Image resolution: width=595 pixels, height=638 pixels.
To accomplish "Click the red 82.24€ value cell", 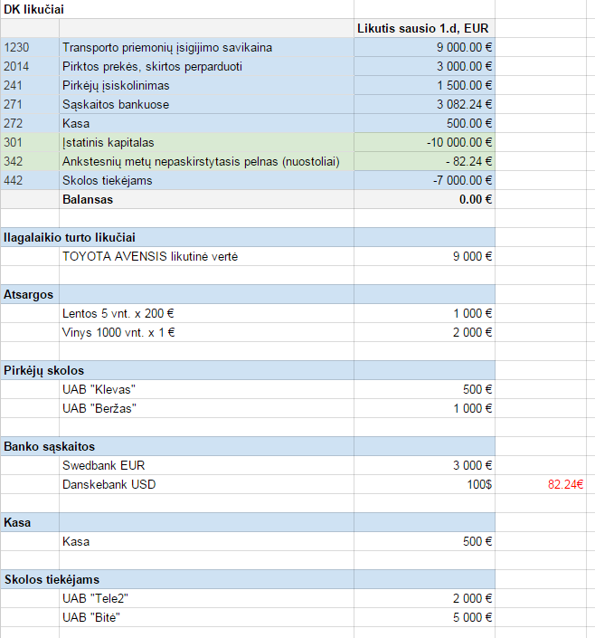I will click(x=564, y=484).
